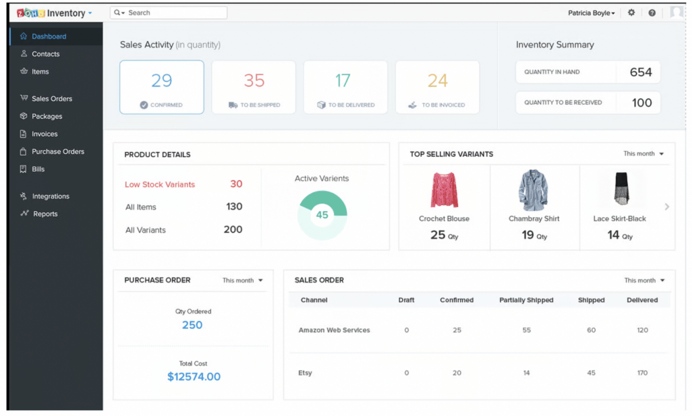Click the Items sidebar icon

[x=23, y=71]
